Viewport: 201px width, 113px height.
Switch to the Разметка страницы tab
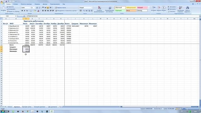pyautogui.click(x=26, y=4)
